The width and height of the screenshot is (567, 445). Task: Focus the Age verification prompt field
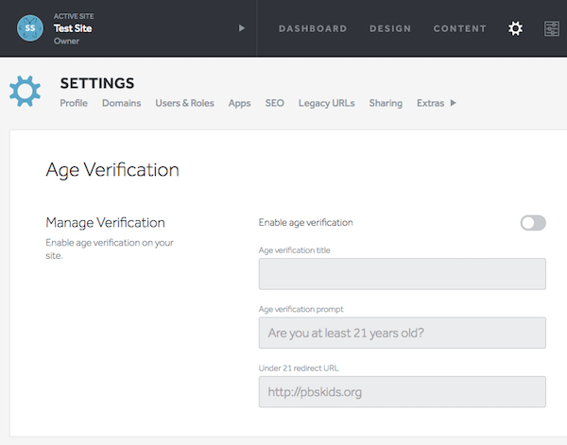[402, 333]
